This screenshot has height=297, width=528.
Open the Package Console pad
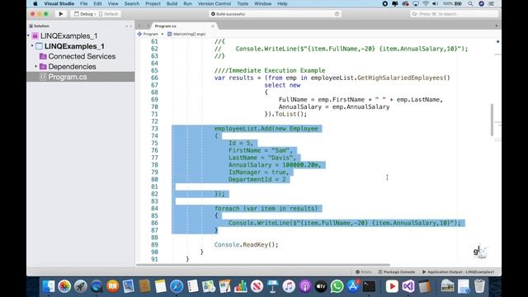coord(397,271)
